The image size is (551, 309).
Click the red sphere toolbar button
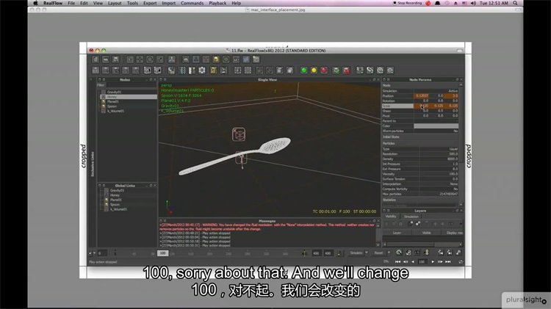click(324, 70)
